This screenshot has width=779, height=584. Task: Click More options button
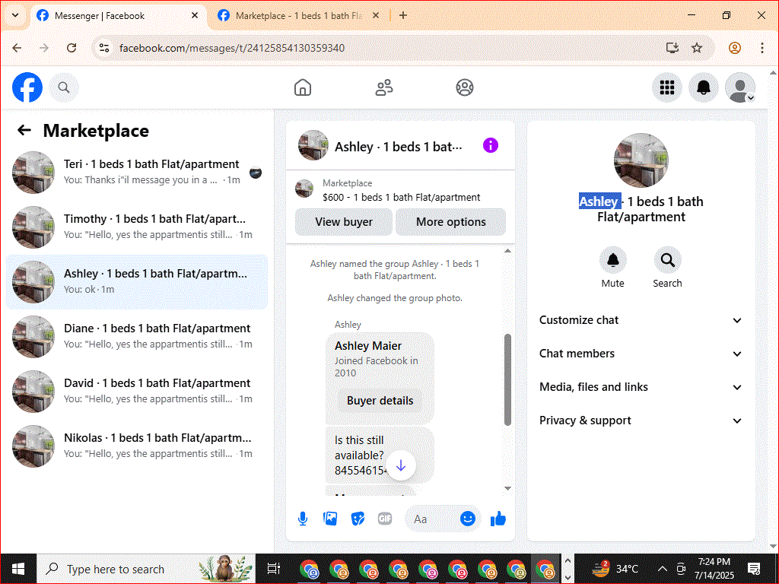[x=451, y=222]
